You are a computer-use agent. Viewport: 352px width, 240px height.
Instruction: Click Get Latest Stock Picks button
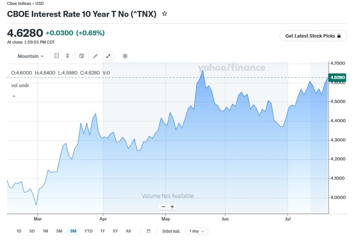(313, 36)
